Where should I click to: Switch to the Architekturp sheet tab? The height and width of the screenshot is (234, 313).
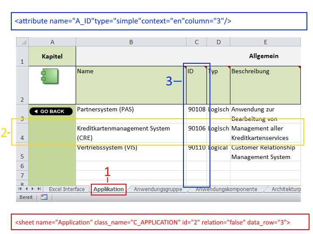click(285, 189)
